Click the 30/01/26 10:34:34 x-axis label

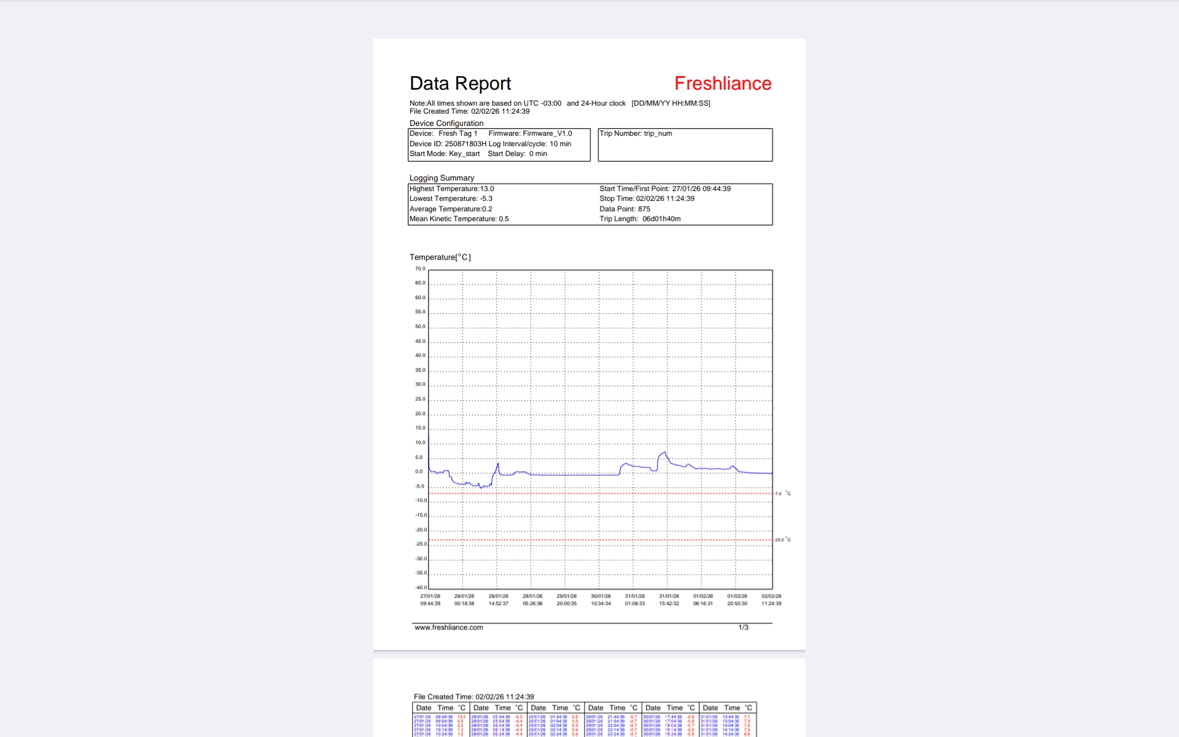(x=601, y=599)
